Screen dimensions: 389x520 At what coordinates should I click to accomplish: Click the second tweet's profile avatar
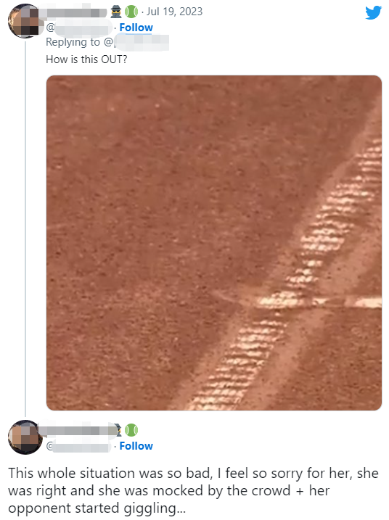[x=25, y=437]
